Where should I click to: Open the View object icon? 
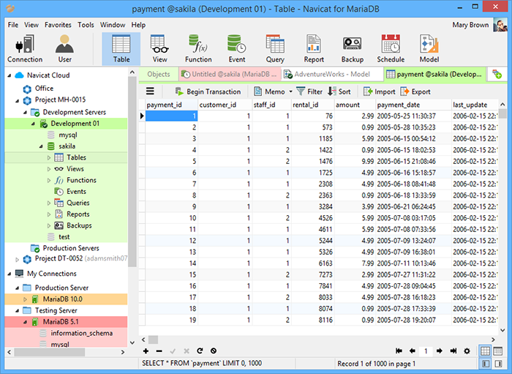pyautogui.click(x=159, y=49)
